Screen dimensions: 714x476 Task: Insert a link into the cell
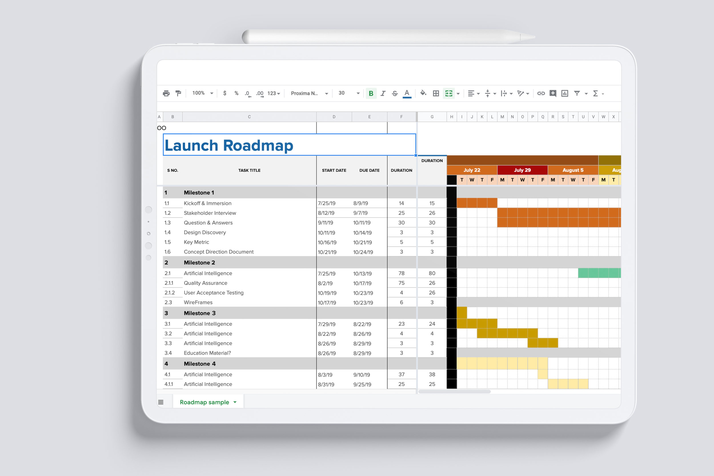(541, 93)
